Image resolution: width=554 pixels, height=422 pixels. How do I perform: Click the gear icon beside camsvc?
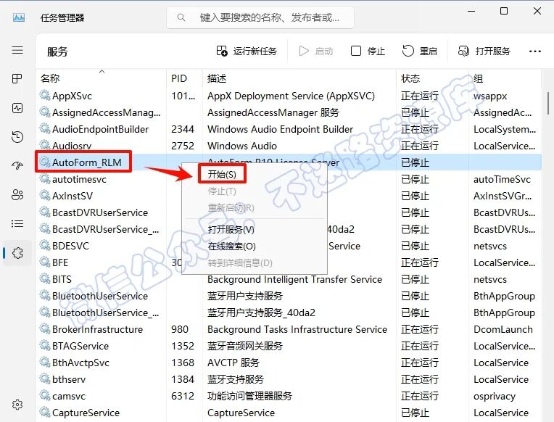(44, 395)
